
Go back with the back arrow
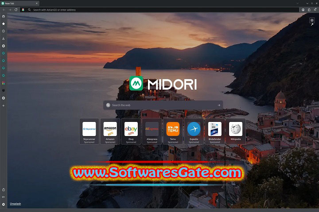click(x=4, y=10)
